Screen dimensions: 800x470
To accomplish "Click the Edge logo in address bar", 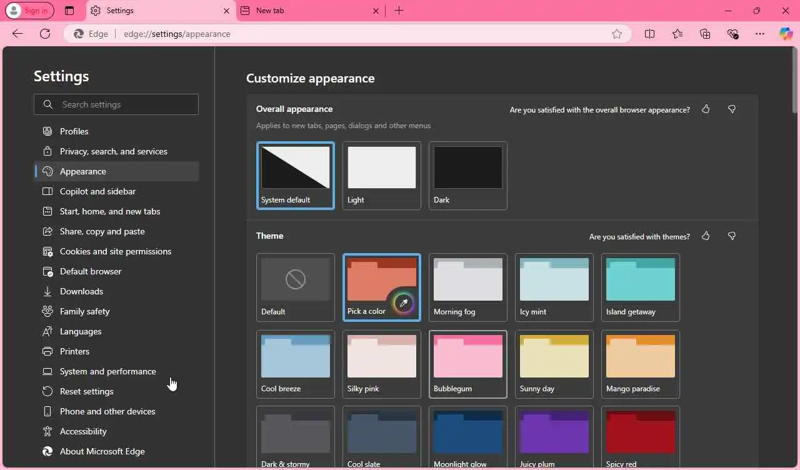I will pos(79,34).
